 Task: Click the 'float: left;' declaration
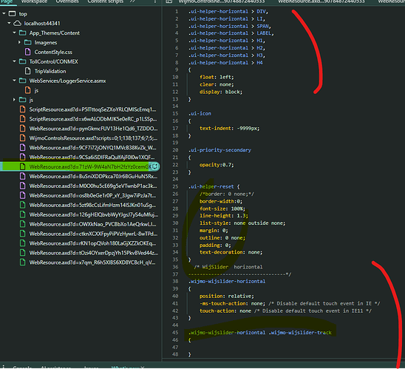pos(217,77)
